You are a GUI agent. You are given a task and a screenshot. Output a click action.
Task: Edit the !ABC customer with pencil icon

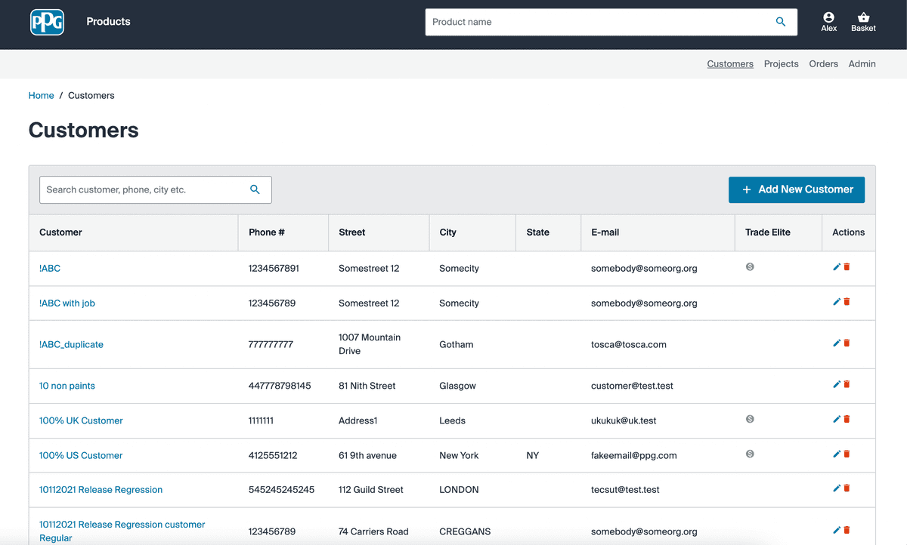point(837,267)
